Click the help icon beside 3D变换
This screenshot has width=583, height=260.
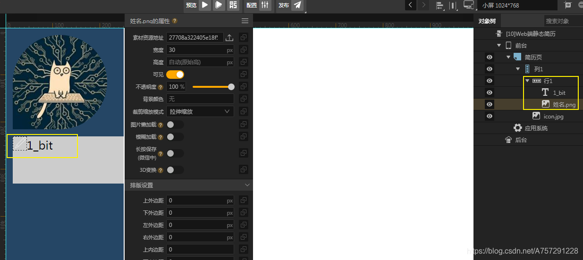(x=161, y=170)
